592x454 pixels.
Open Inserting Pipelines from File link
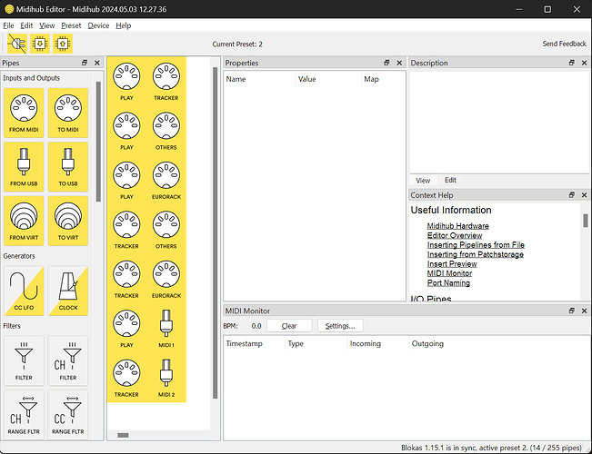pyautogui.click(x=476, y=245)
